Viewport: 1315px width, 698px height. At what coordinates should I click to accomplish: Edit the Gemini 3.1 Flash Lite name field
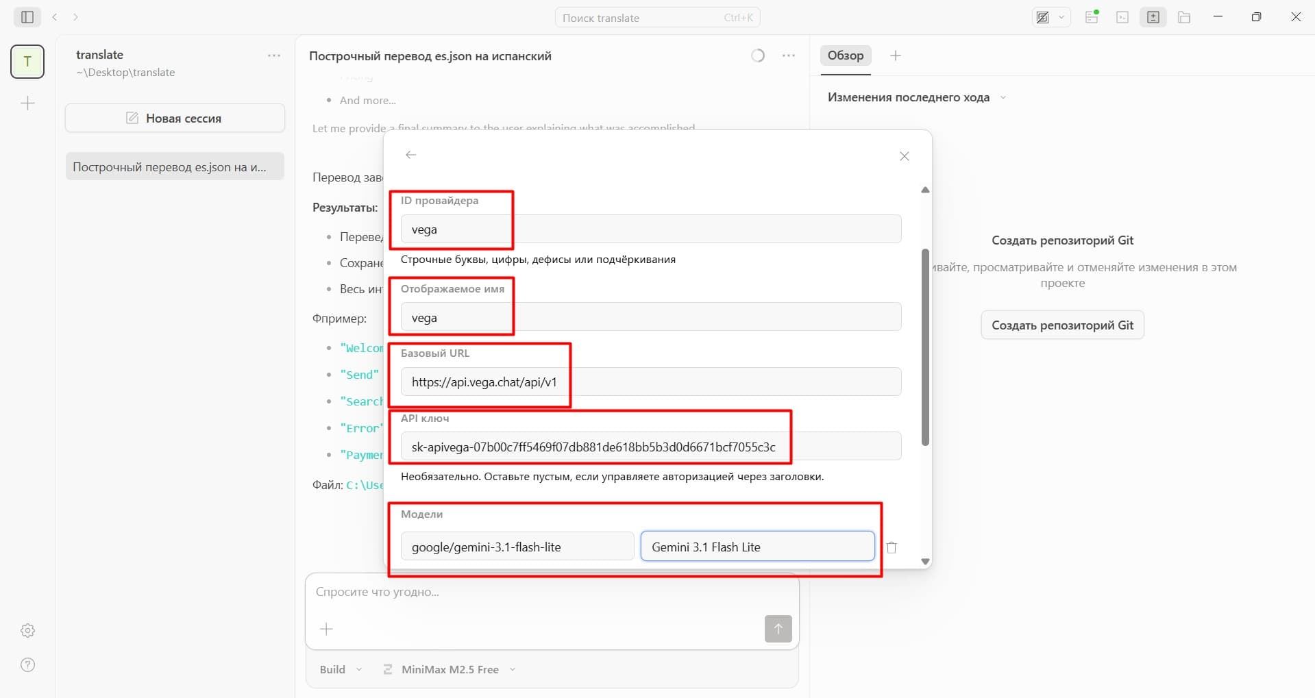758,547
